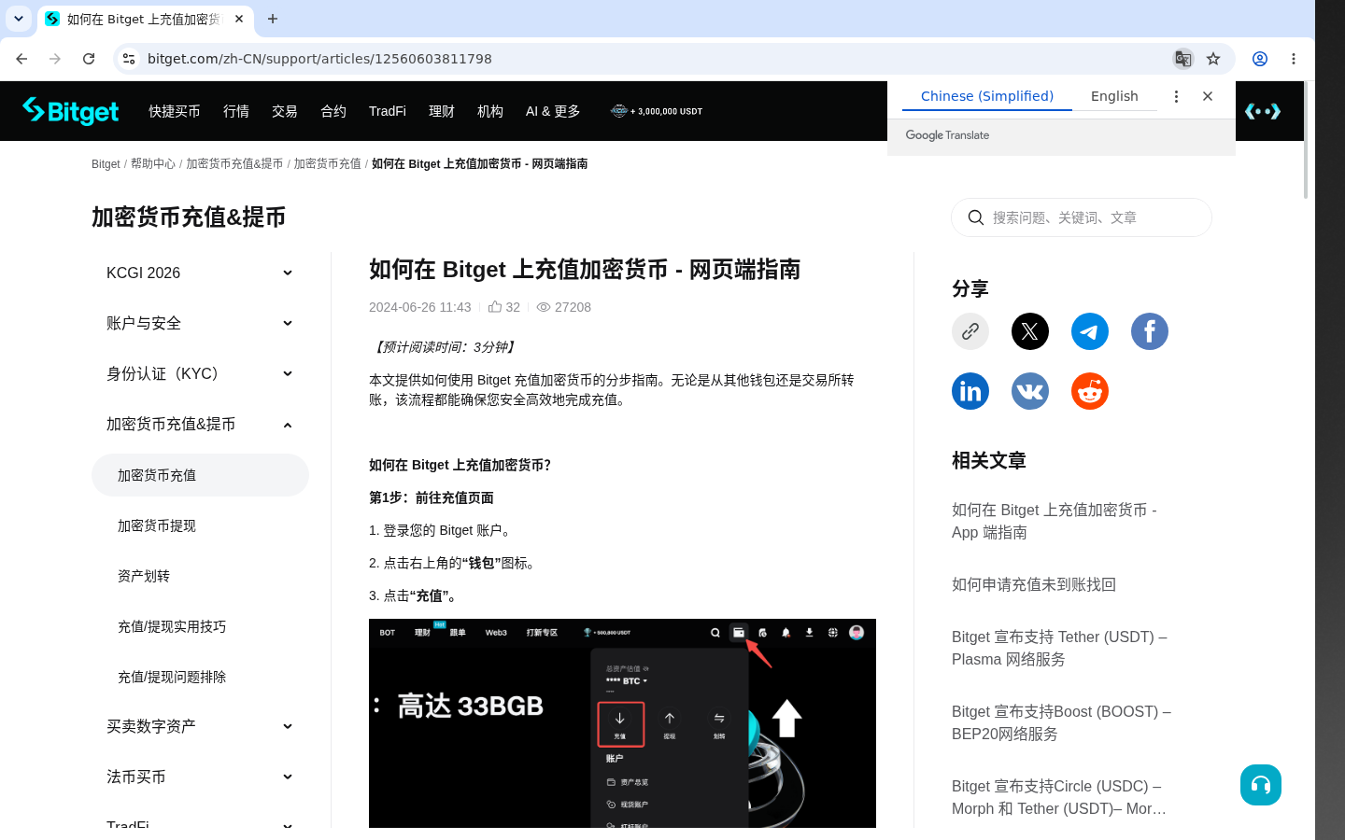Open Boost (BOOST) BEP20 article

coord(1061,722)
